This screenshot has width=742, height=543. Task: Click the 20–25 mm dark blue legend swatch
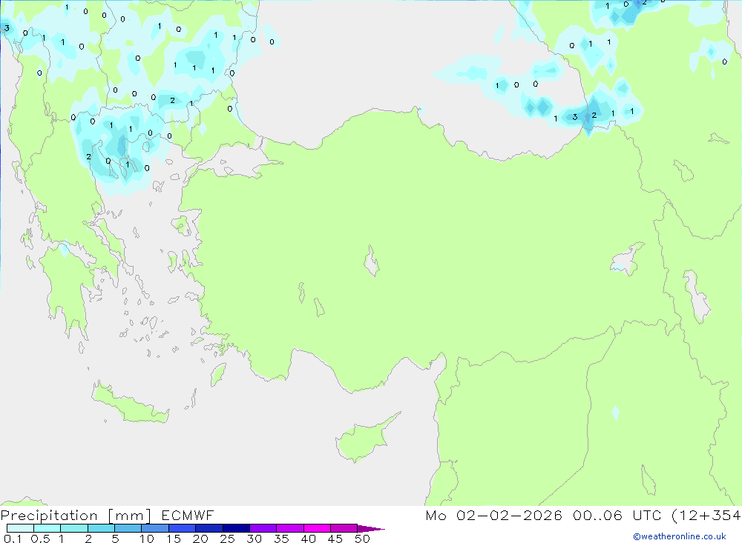209,528
